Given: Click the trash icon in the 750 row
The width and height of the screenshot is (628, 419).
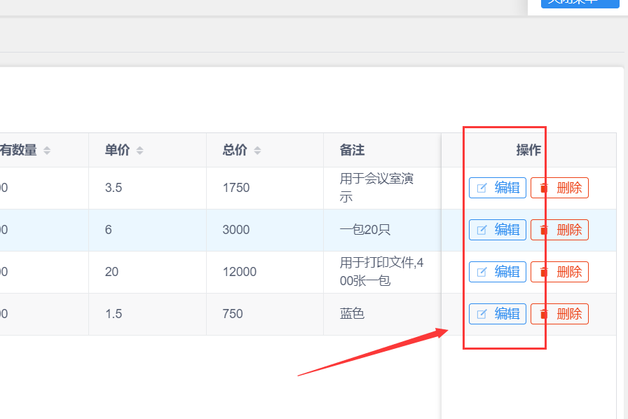Looking at the screenshot, I should point(543,314).
